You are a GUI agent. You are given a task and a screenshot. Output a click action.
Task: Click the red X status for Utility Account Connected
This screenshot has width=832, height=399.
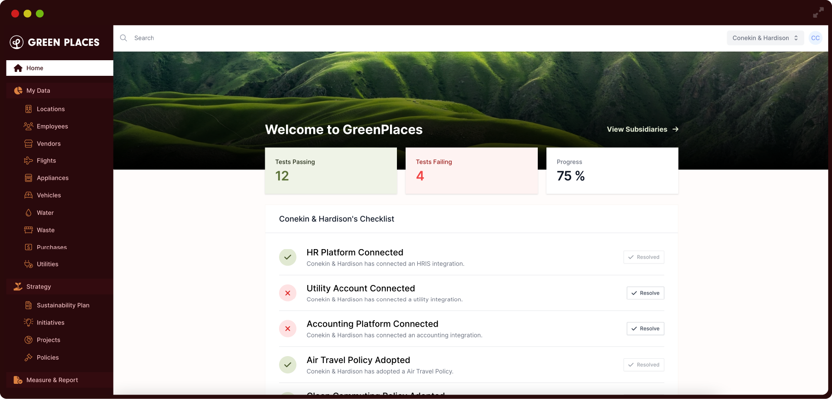(288, 293)
